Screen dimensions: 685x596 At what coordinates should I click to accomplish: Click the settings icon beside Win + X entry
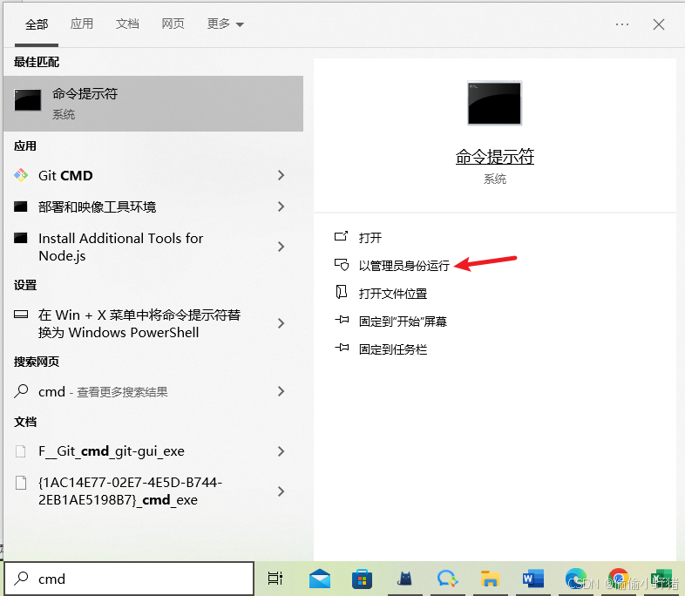[21, 314]
